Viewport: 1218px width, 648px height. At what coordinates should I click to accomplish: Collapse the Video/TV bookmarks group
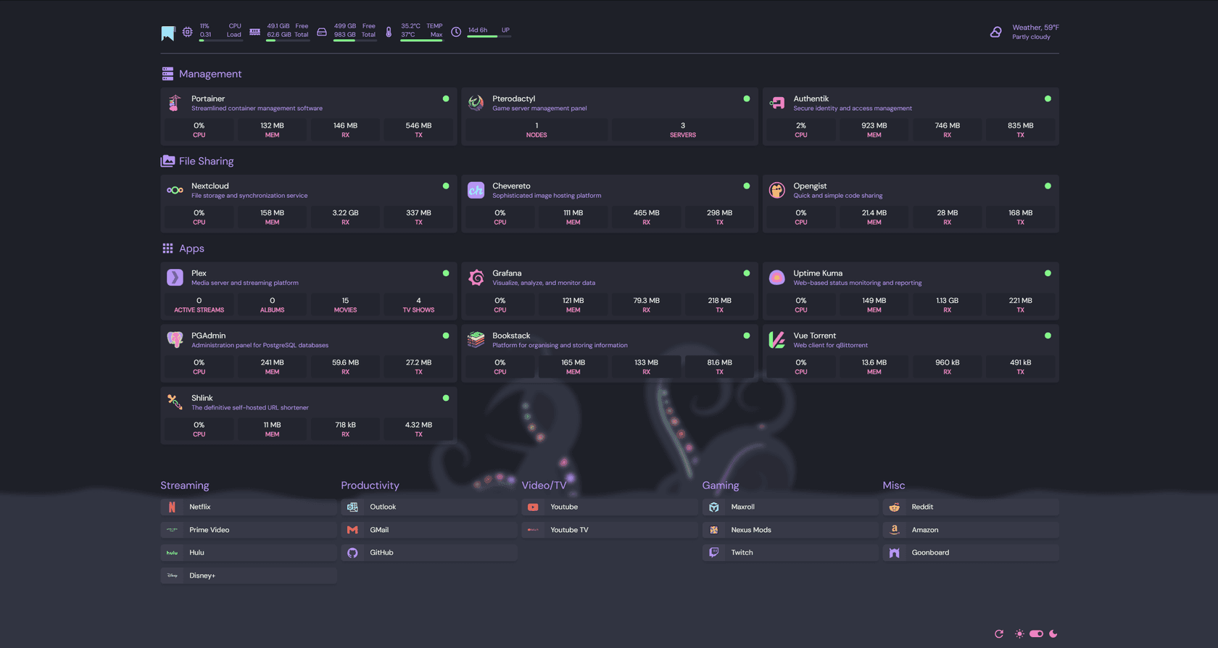(x=544, y=486)
